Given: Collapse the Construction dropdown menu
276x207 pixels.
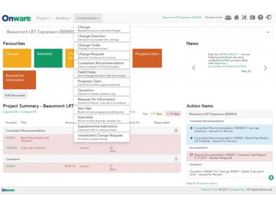Looking at the screenshot, I should tap(88, 18).
